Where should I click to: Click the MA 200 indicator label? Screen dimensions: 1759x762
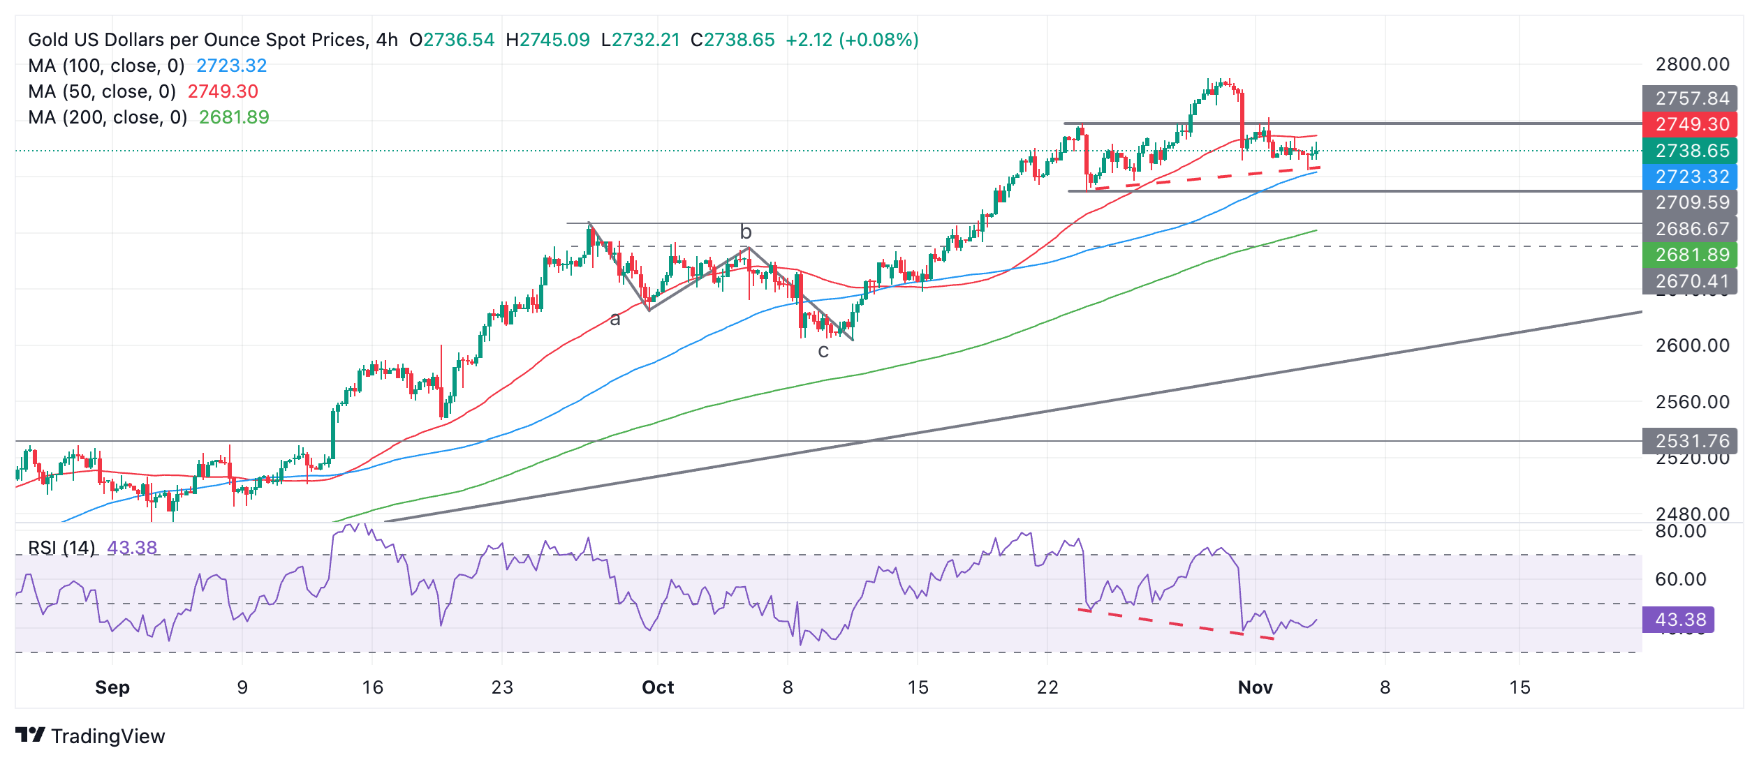point(108,117)
